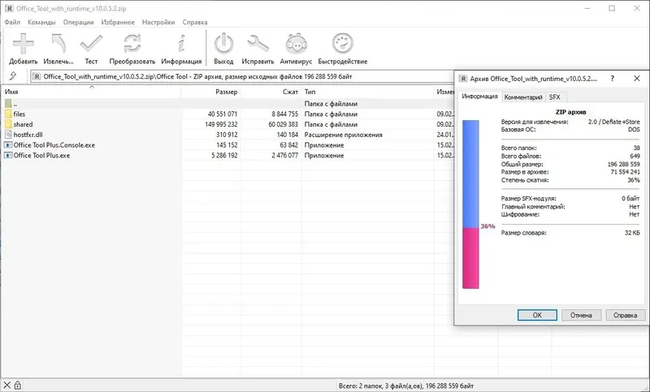Select the shared folder row name
The image size is (650, 392).
(x=23, y=124)
